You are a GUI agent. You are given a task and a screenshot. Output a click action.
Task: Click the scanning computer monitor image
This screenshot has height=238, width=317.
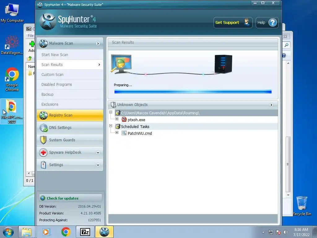[121, 64]
